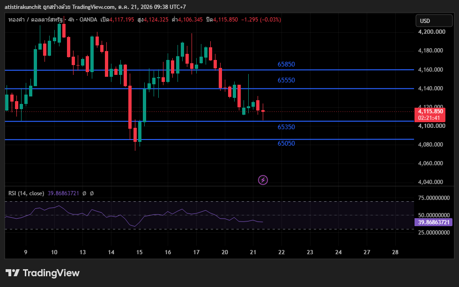
Task: Click the OANDA source label
Action: [89, 20]
